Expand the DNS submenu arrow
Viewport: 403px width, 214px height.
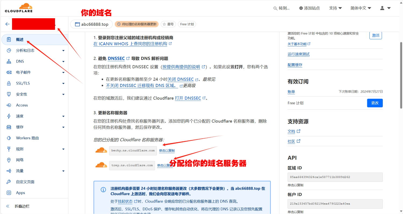[x=63, y=61]
